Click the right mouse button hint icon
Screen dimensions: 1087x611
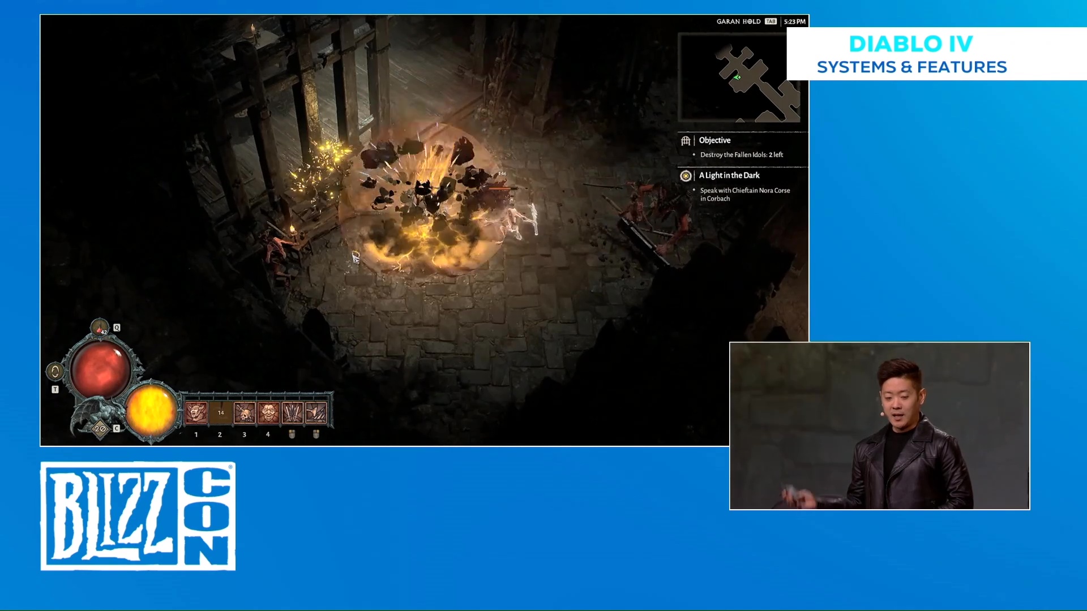pos(316,434)
